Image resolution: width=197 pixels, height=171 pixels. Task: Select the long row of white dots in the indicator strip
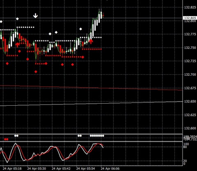pyautogui.click(x=97, y=136)
